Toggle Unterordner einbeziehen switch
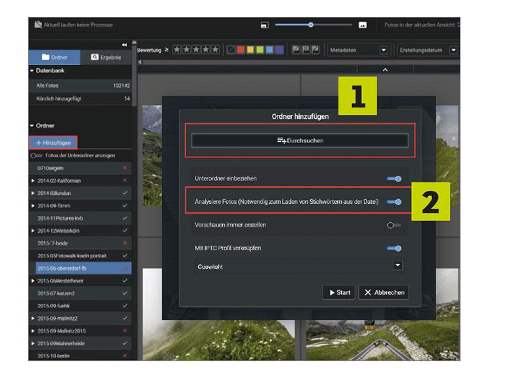 point(394,179)
